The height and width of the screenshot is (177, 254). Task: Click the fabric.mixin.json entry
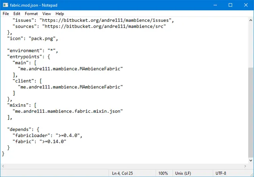pos(68,111)
